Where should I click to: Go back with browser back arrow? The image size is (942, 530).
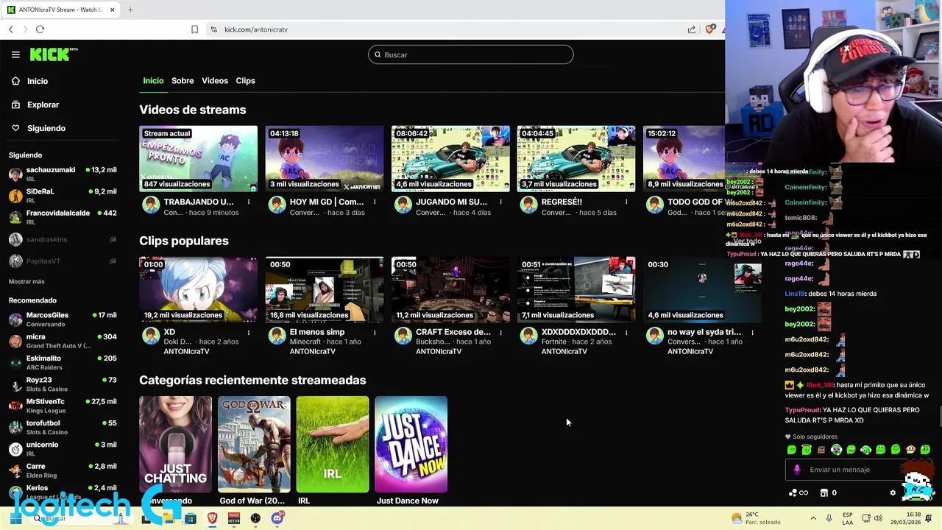point(11,29)
